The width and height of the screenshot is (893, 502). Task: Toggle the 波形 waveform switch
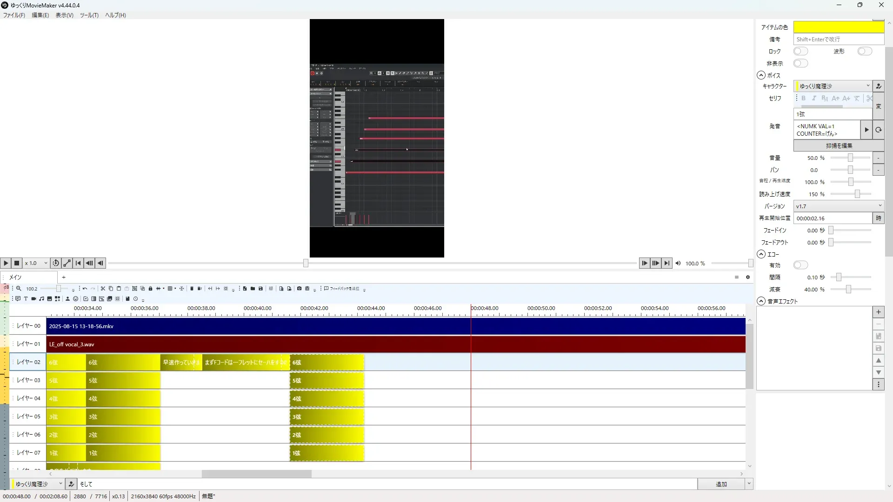pos(864,51)
